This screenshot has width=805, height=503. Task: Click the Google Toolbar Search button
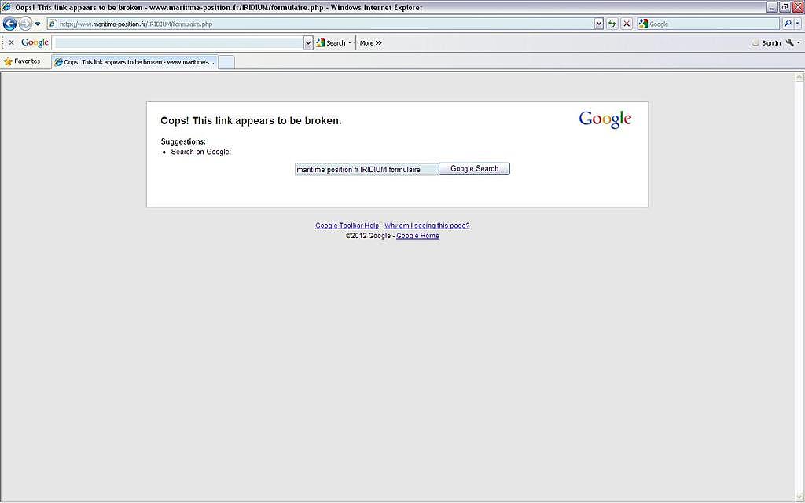tap(331, 43)
